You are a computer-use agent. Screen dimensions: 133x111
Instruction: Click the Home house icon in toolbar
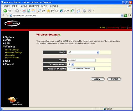click(33, 11)
